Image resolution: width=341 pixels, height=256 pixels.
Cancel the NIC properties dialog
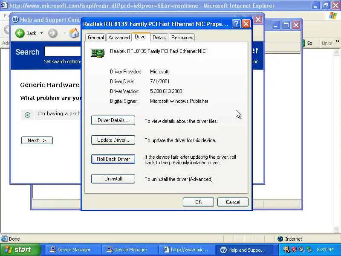pos(233,202)
